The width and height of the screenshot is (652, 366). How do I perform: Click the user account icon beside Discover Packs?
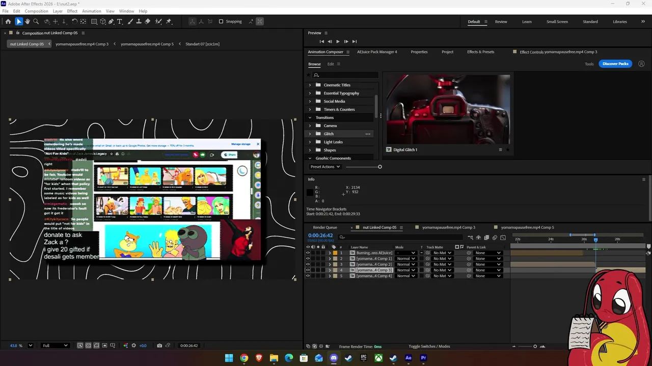pyautogui.click(x=641, y=64)
